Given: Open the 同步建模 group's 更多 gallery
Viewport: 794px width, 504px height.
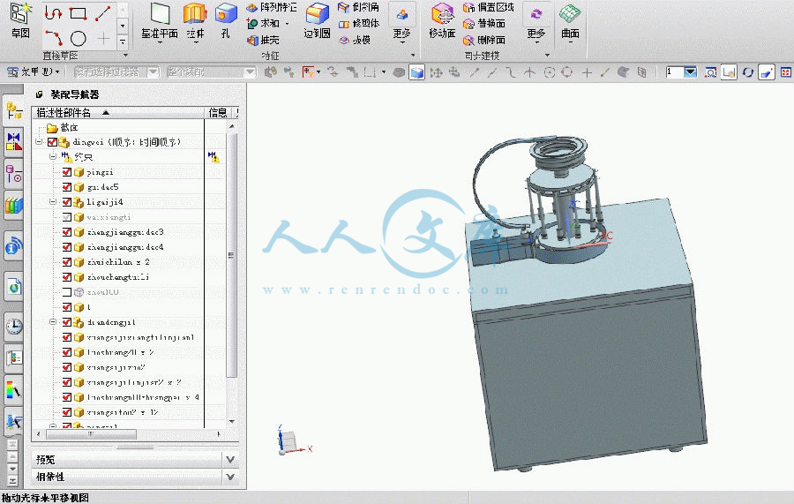Looking at the screenshot, I should tap(536, 21).
